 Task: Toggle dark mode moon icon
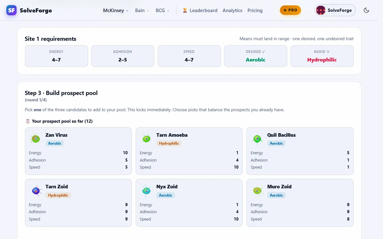[x=366, y=10]
